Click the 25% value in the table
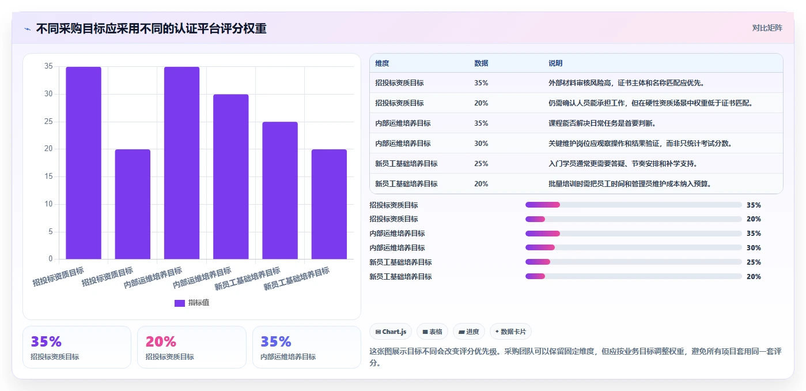The width and height of the screenshot is (806, 391). (481, 164)
